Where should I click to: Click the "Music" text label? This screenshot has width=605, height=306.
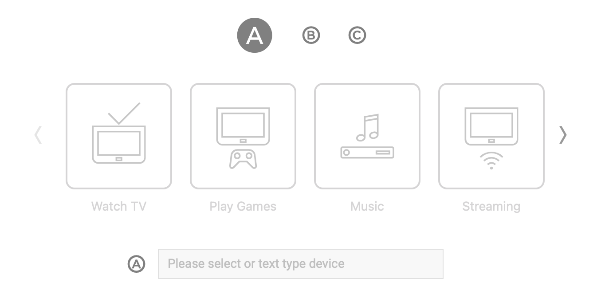367,206
